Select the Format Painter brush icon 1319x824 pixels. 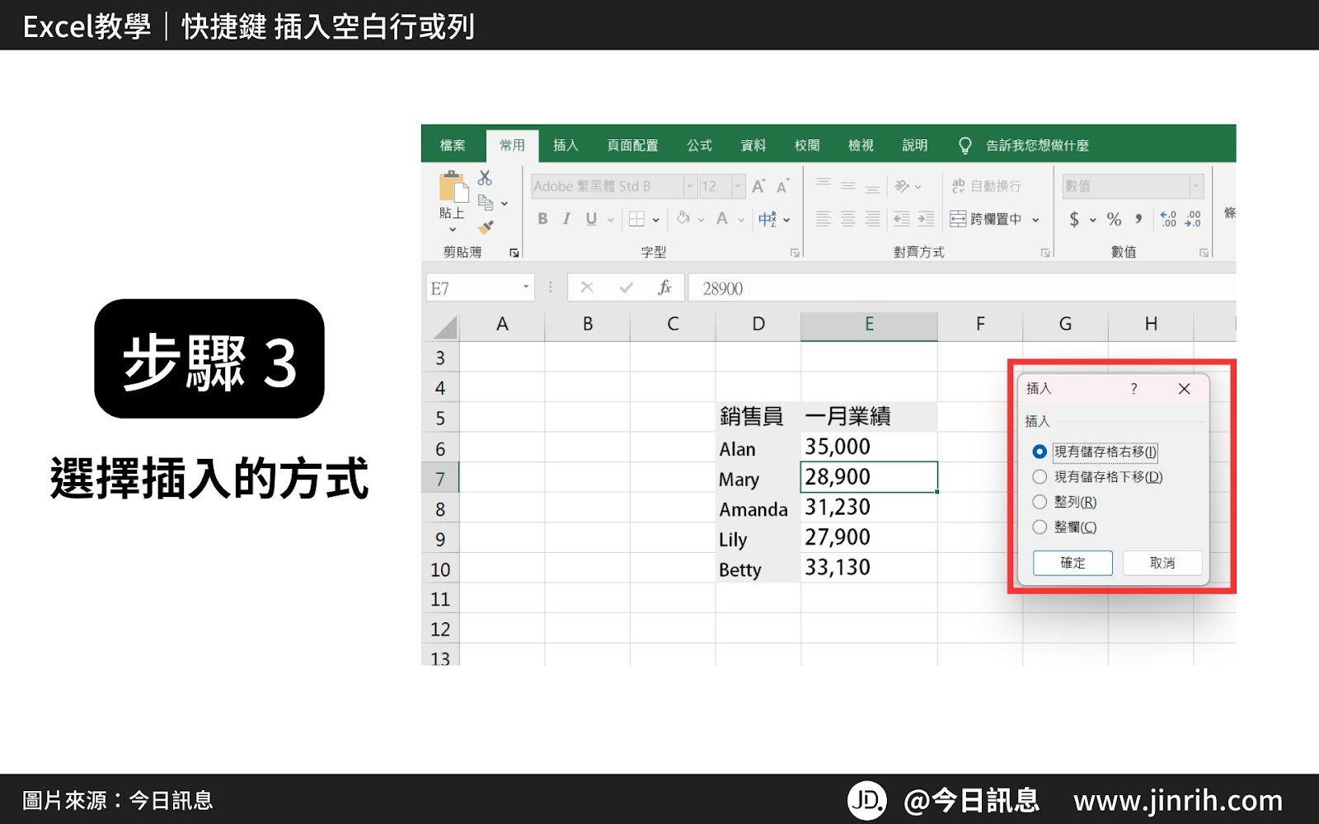click(486, 227)
